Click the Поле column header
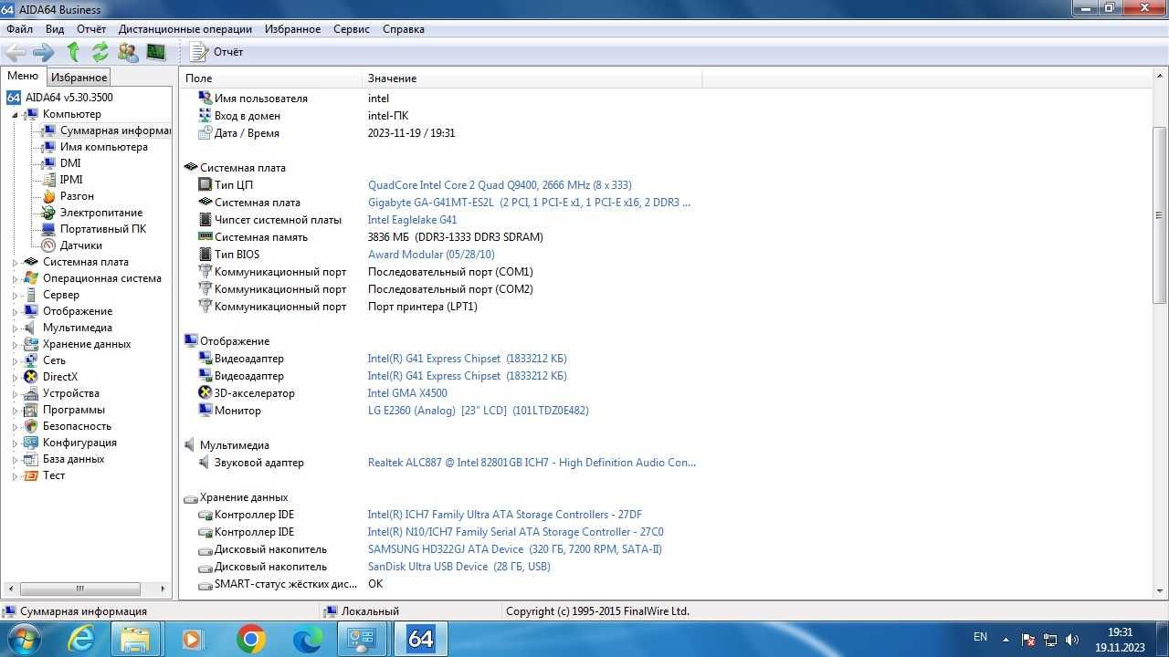The image size is (1169, 657). [271, 78]
